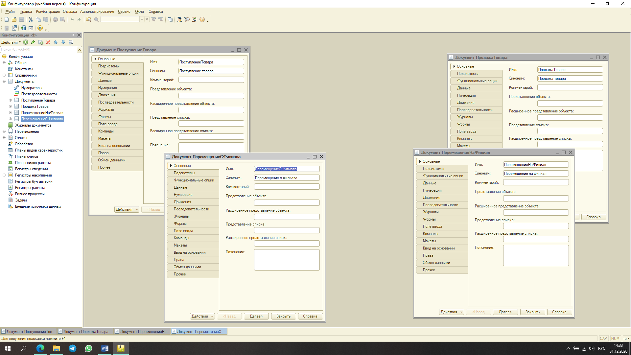Click Закрыть in ПеремещениеСФилиала window

tap(283, 316)
